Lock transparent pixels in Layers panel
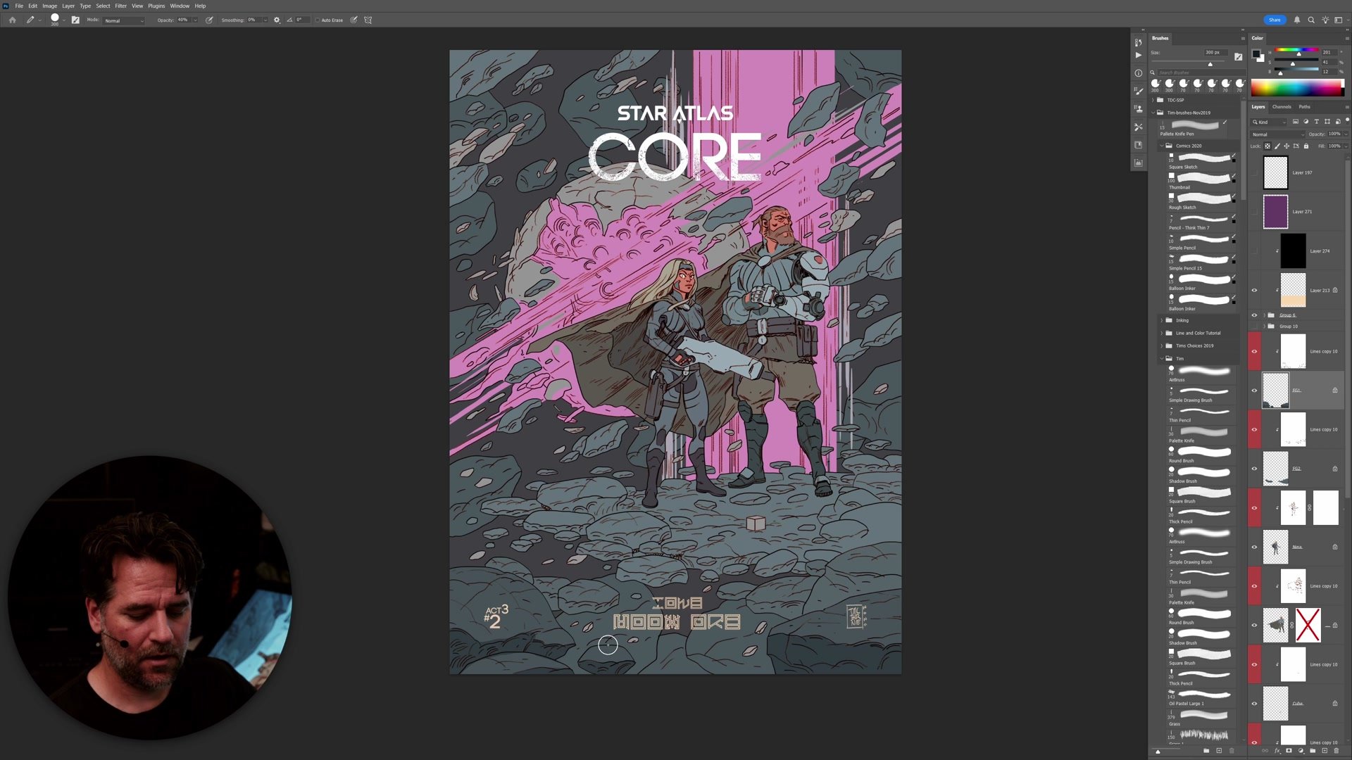The height and width of the screenshot is (760, 1352). point(1267,146)
